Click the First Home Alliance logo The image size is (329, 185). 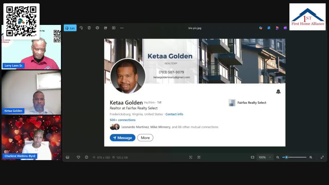[308, 17]
